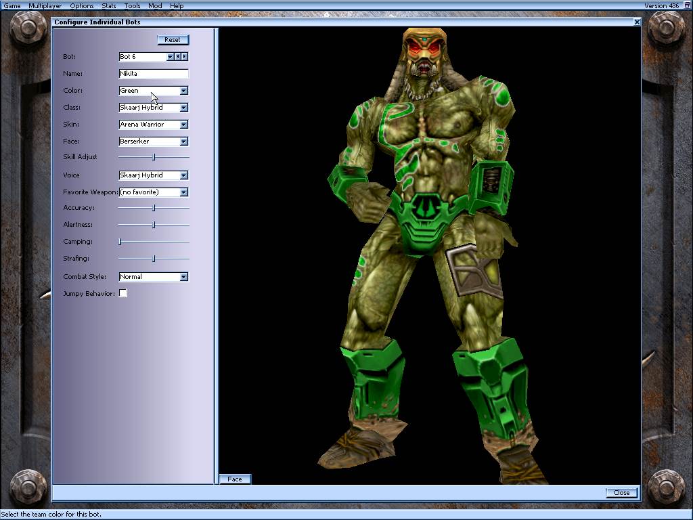Open the Game menu

(12, 5)
